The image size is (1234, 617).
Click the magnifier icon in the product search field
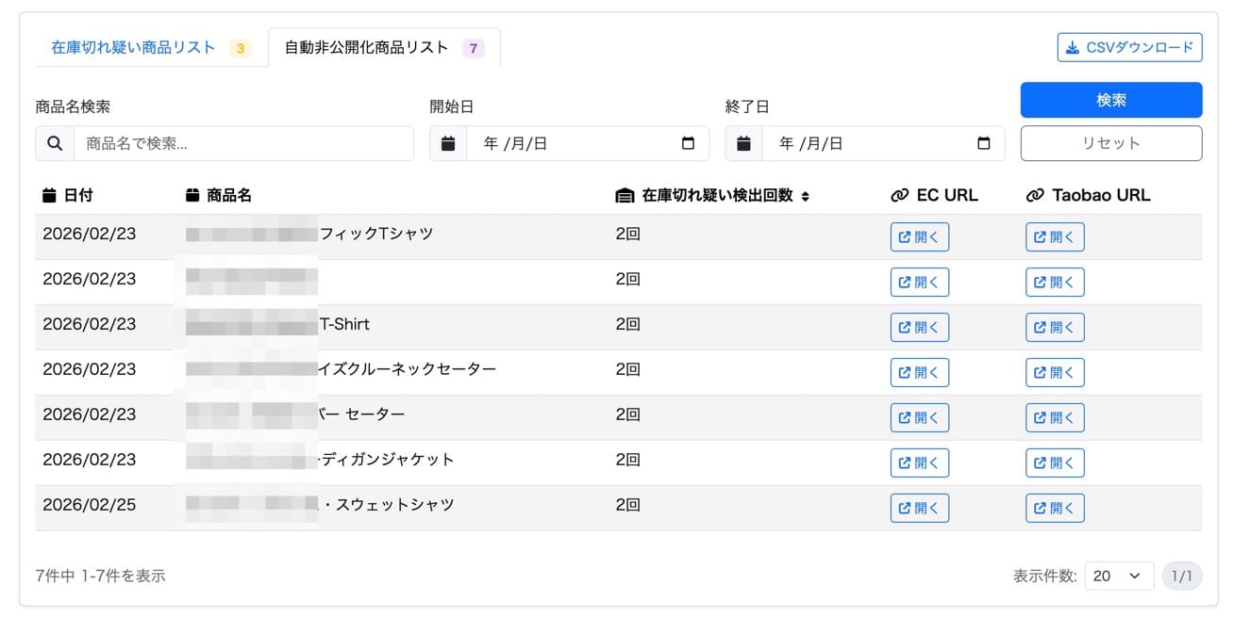tap(54, 143)
